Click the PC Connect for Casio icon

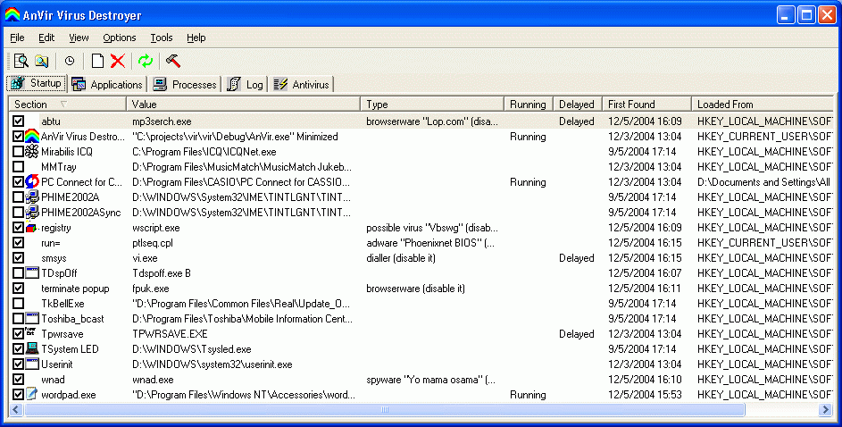(31, 181)
